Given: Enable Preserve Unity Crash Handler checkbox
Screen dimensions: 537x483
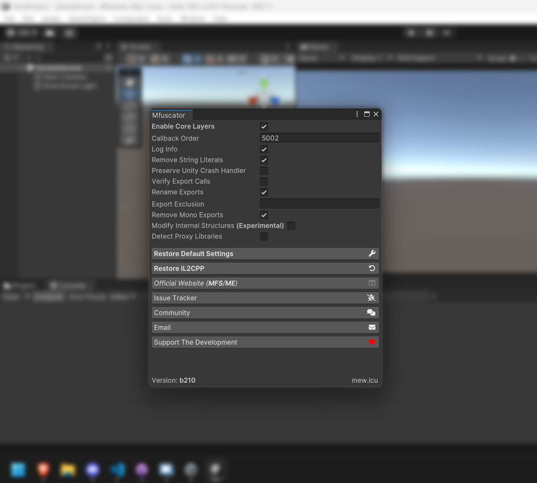Looking at the screenshot, I should point(264,171).
